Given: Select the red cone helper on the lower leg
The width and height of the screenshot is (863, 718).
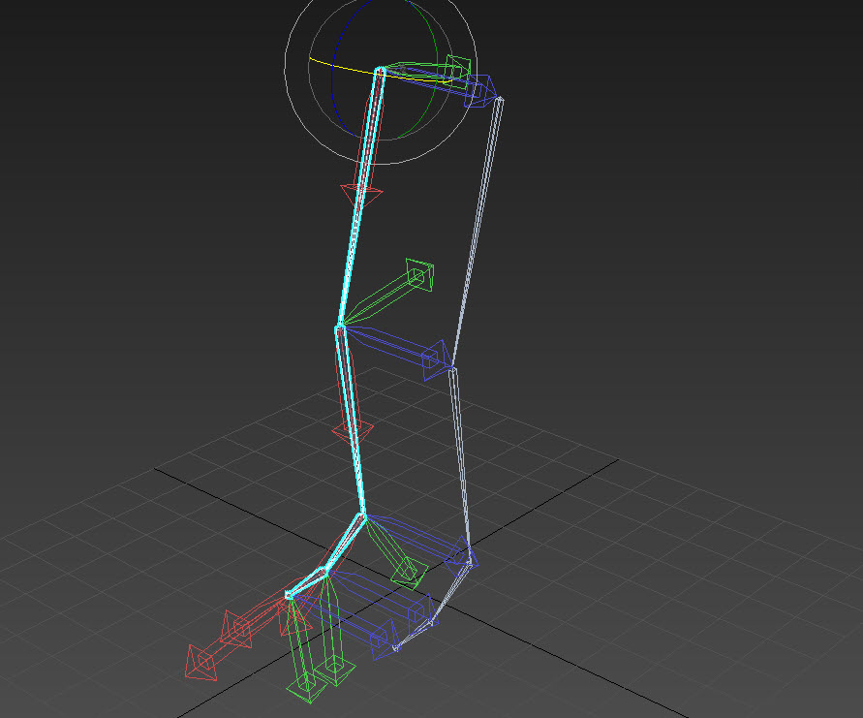Looking at the screenshot, I should click(x=353, y=432).
